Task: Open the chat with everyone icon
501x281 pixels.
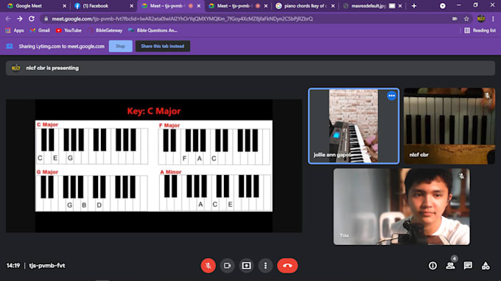Action: pos(468,266)
